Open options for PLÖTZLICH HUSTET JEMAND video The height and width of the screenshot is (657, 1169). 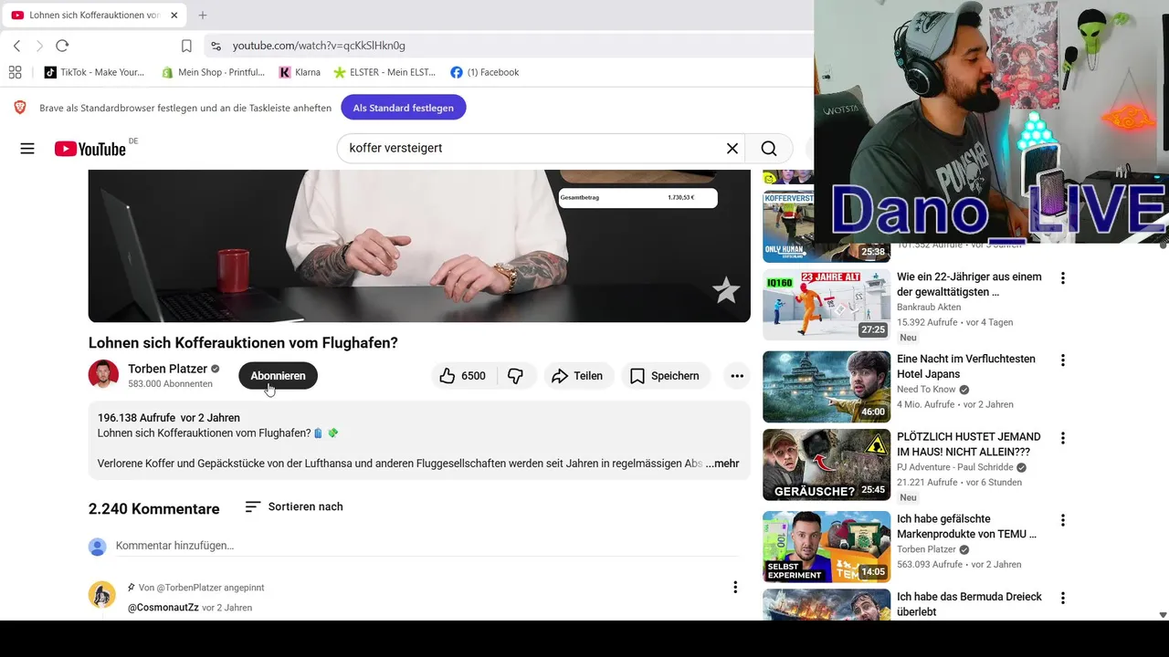click(x=1062, y=438)
